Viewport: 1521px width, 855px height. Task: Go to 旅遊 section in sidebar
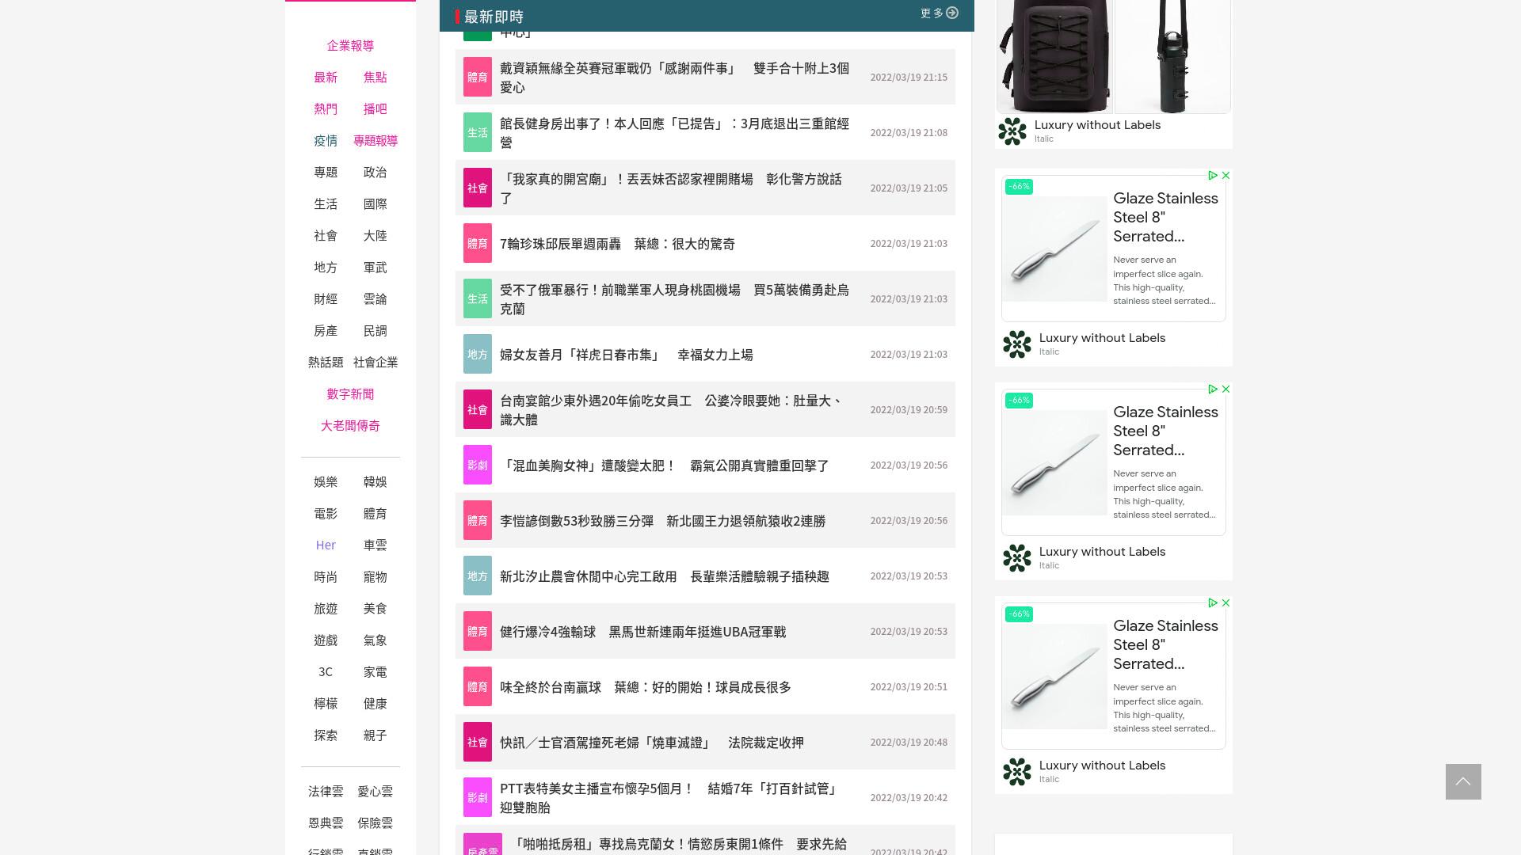[326, 609]
